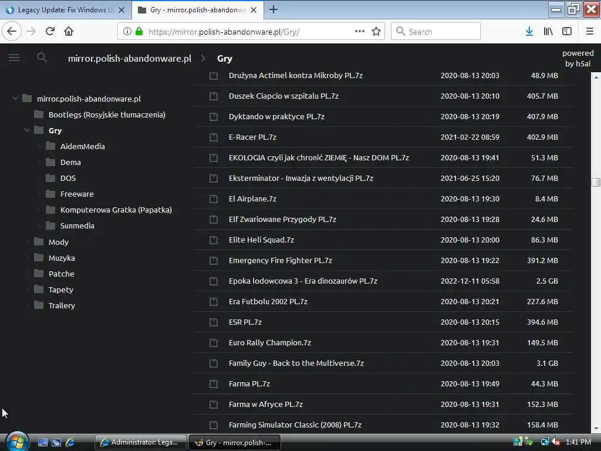Expand the Patche folder node
This screenshot has width=601, height=451.
point(27,274)
